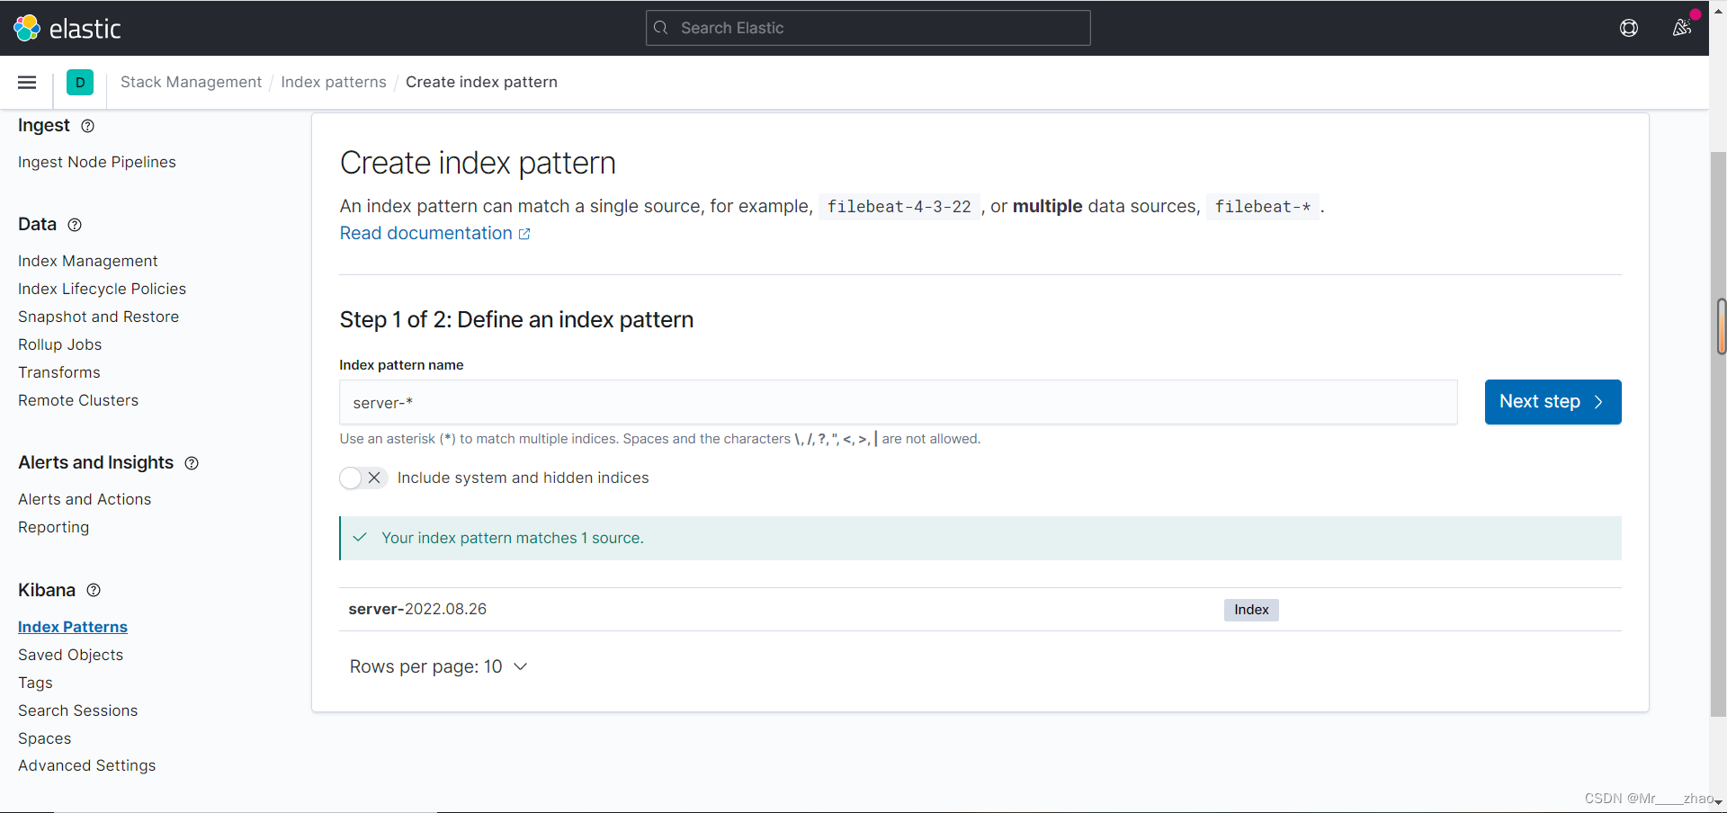Click the green D space avatar
Viewport: 1727px width, 813px height.
[80, 83]
